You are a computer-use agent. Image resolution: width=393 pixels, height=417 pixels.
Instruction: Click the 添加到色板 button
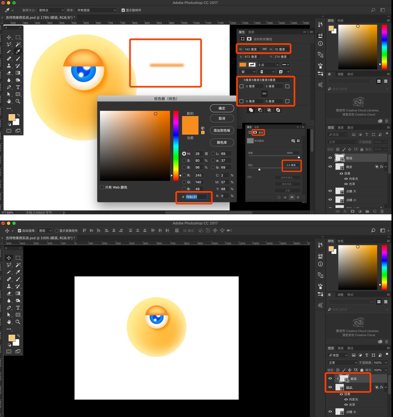point(222,130)
